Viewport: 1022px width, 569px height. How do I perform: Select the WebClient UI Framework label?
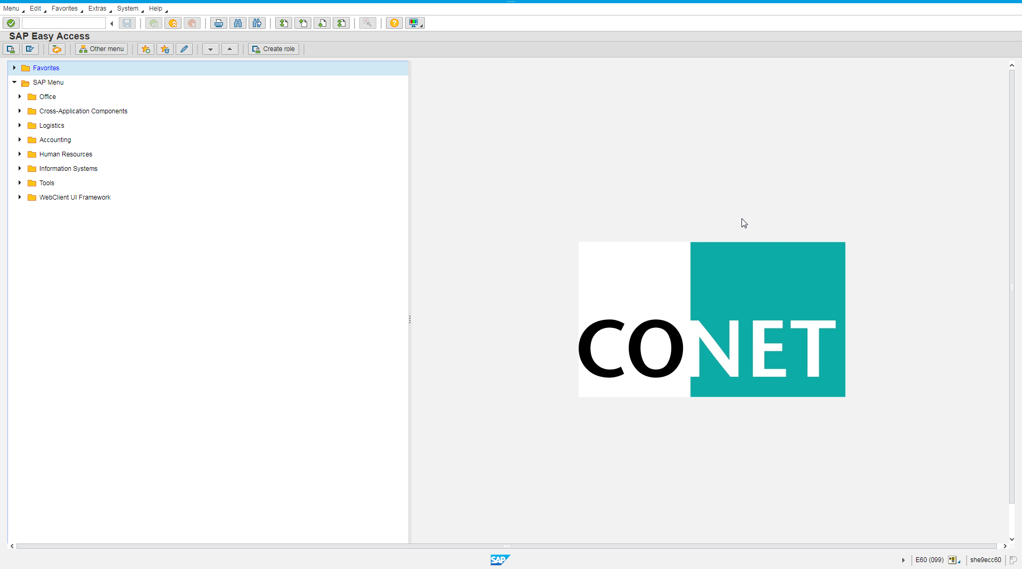click(75, 197)
